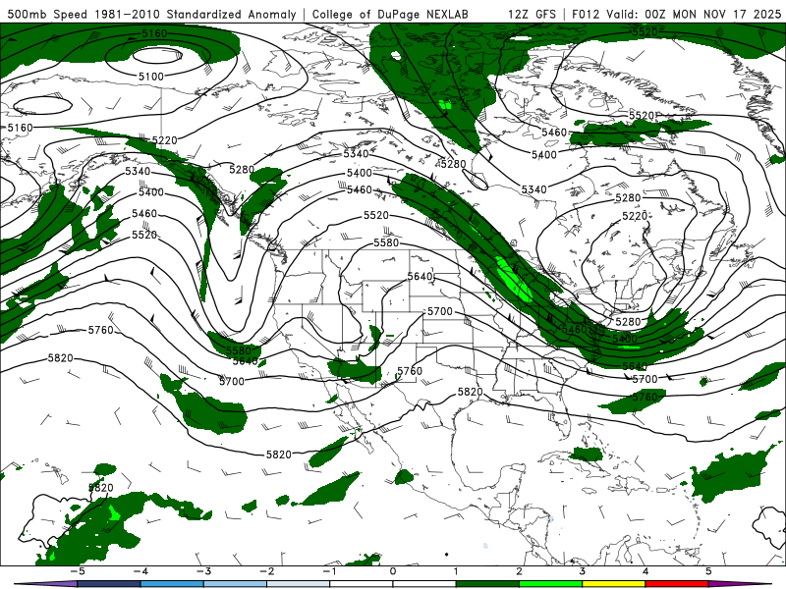Click the '-1' colorbar tick label
The height and width of the screenshot is (589, 786).
pyautogui.click(x=329, y=571)
